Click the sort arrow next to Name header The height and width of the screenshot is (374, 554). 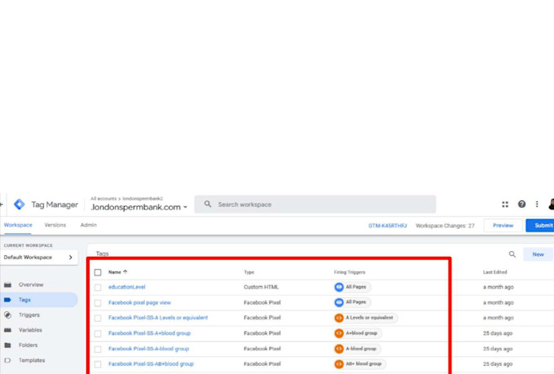[x=125, y=272]
